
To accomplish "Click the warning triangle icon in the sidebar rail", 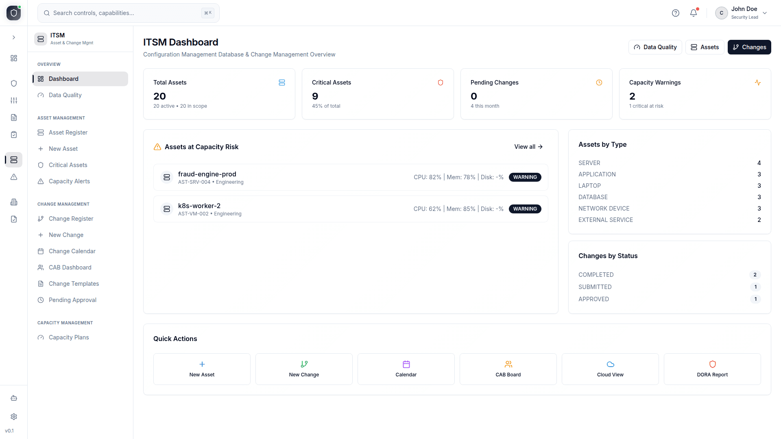I will tap(13, 177).
